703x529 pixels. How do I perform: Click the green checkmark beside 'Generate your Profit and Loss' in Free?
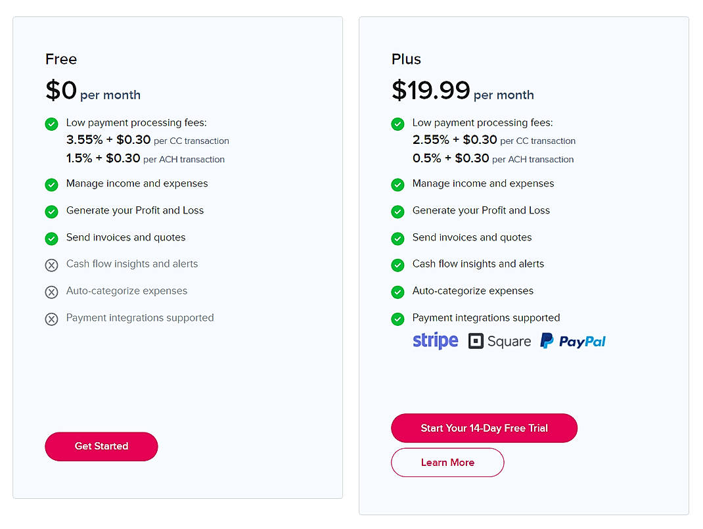51,212
